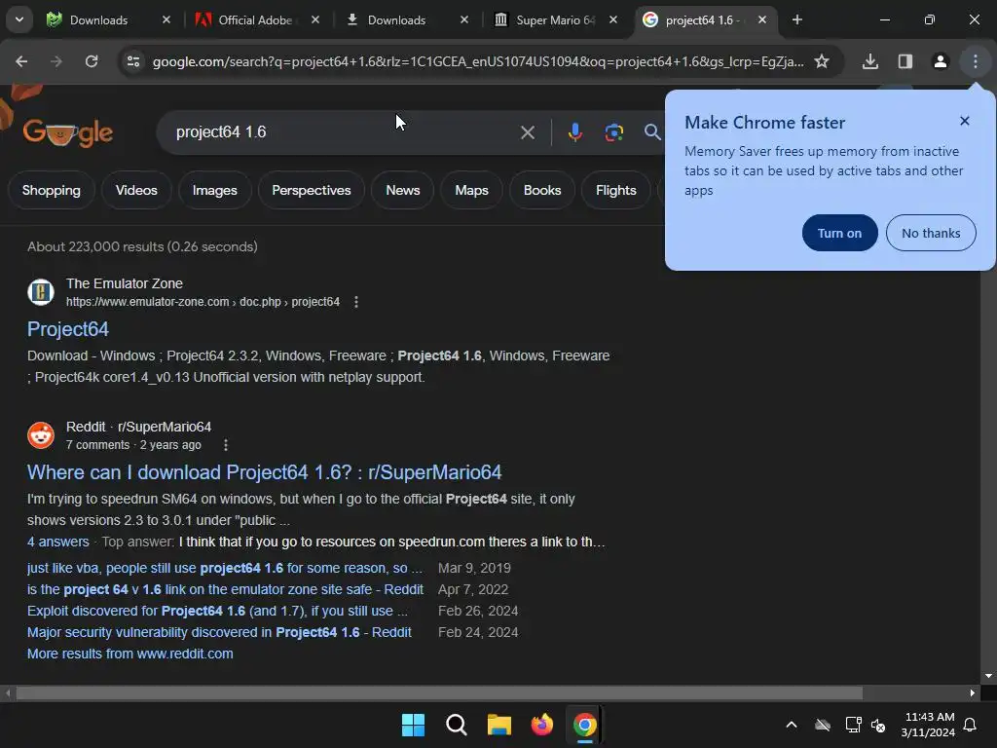Open the 'just like vba' Reddit sublink

tap(225, 568)
